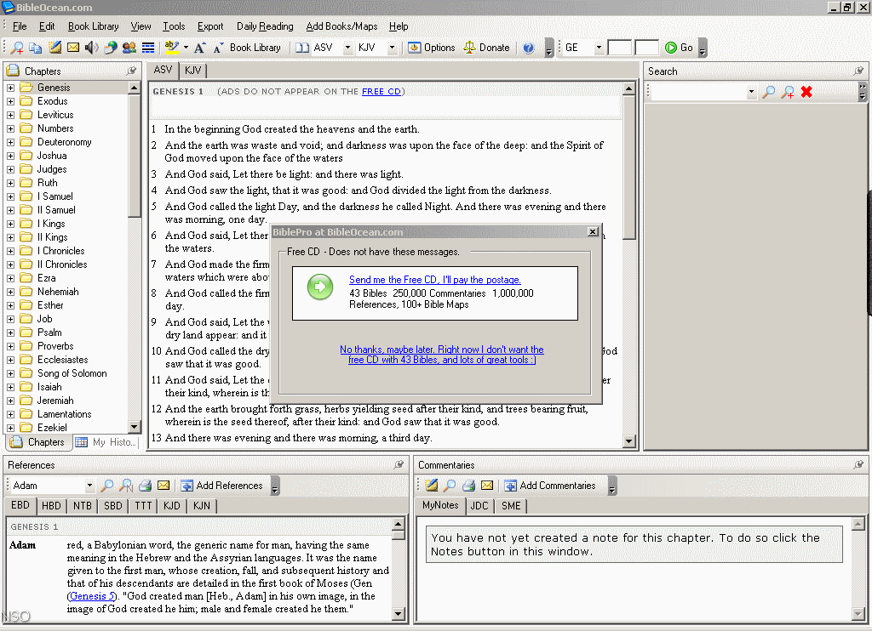
Task: Click the email envelope icon in main toolbar
Action: (73, 48)
